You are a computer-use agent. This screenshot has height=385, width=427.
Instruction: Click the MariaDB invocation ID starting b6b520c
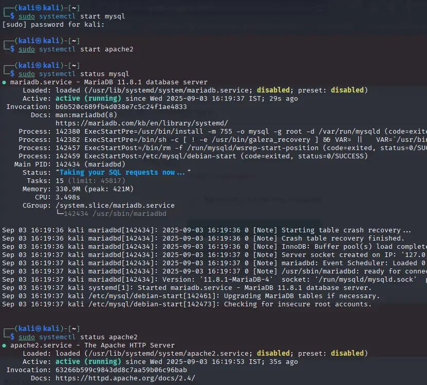(x=121, y=107)
